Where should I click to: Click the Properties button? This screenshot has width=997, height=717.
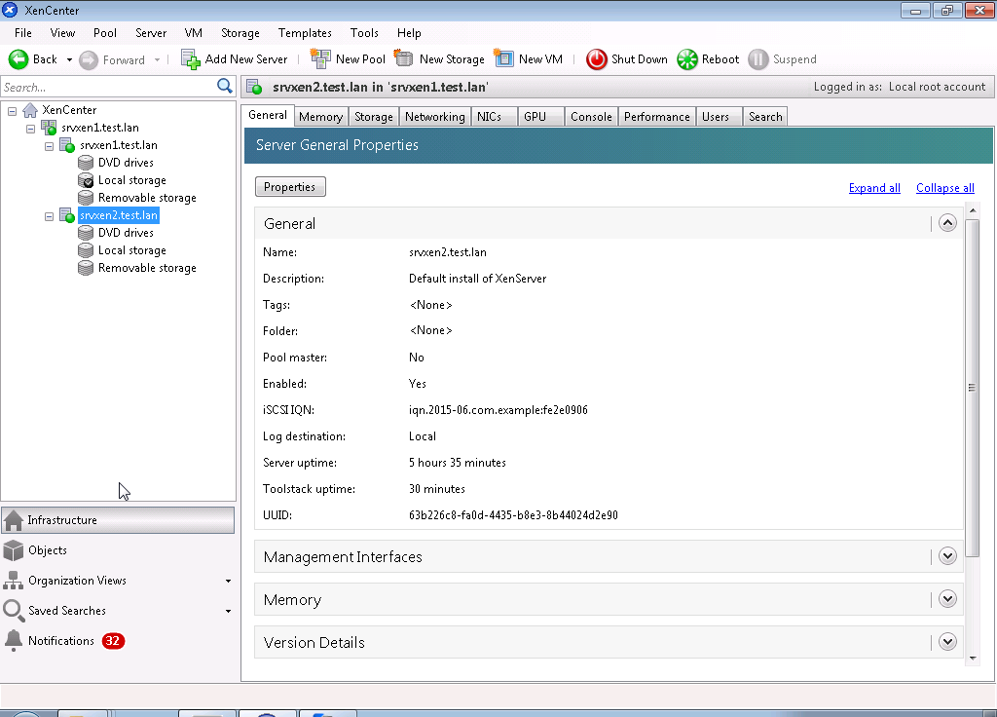(x=290, y=186)
